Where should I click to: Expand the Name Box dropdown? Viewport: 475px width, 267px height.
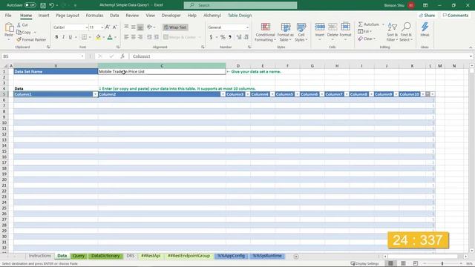(x=82, y=56)
